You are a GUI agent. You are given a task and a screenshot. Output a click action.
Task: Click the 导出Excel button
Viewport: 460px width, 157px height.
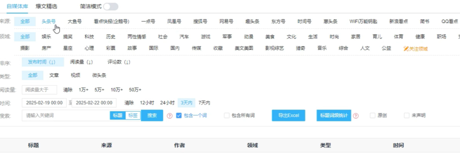[x=289, y=115]
